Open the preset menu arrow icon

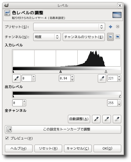118,27
